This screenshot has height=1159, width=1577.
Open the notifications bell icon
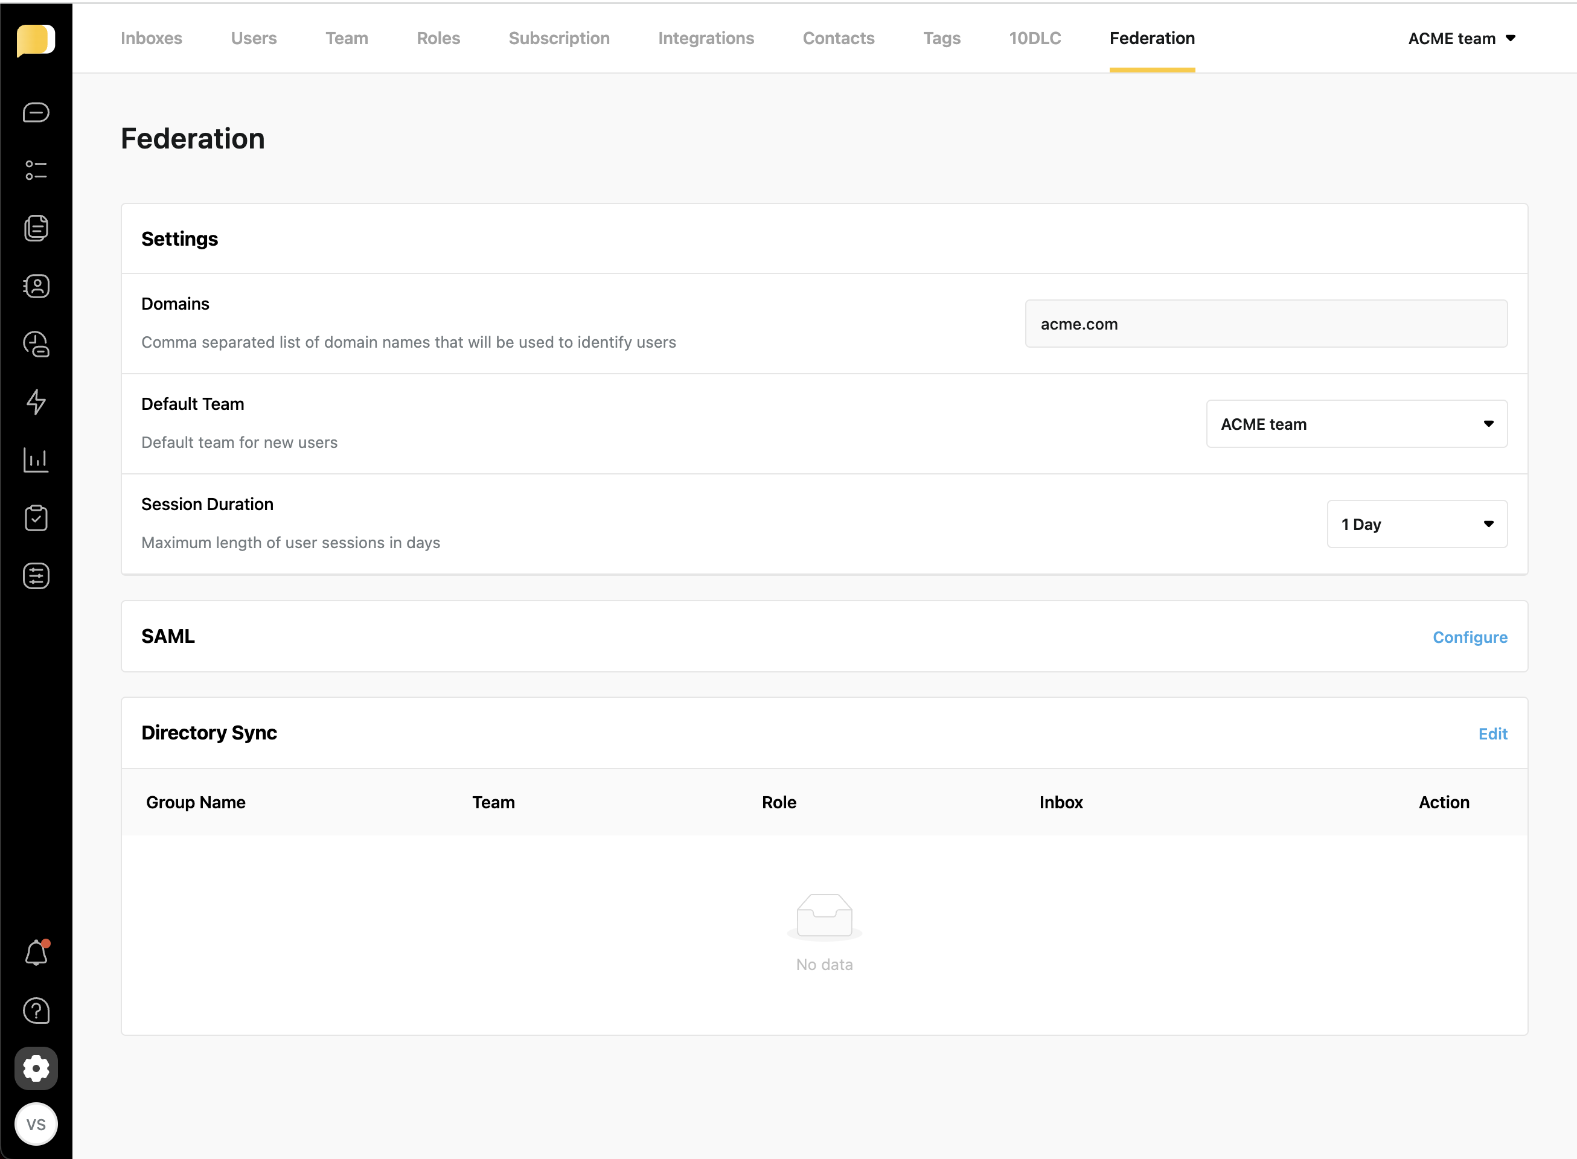pos(36,953)
